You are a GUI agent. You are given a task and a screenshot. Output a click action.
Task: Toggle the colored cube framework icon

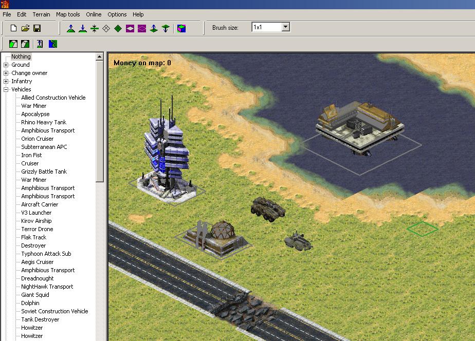click(x=181, y=28)
